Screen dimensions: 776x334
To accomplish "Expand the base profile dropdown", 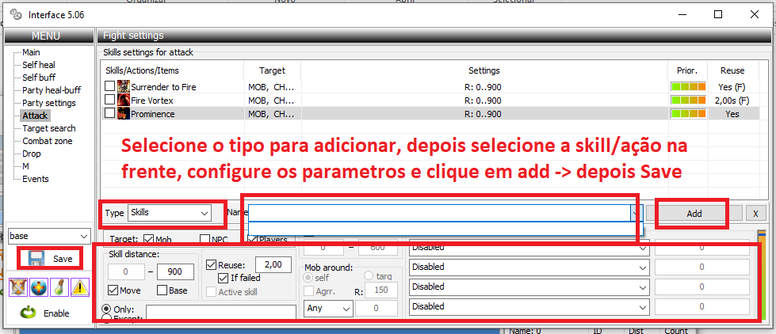I will point(49,236).
